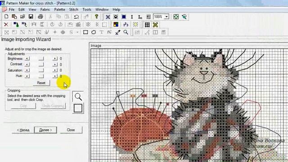
Task: Click the L-shaped toolbar icon
Action: coord(140,17)
